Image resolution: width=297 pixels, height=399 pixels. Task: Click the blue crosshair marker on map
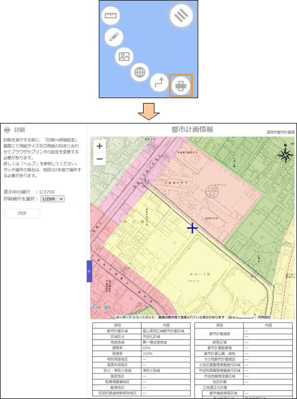(x=192, y=228)
